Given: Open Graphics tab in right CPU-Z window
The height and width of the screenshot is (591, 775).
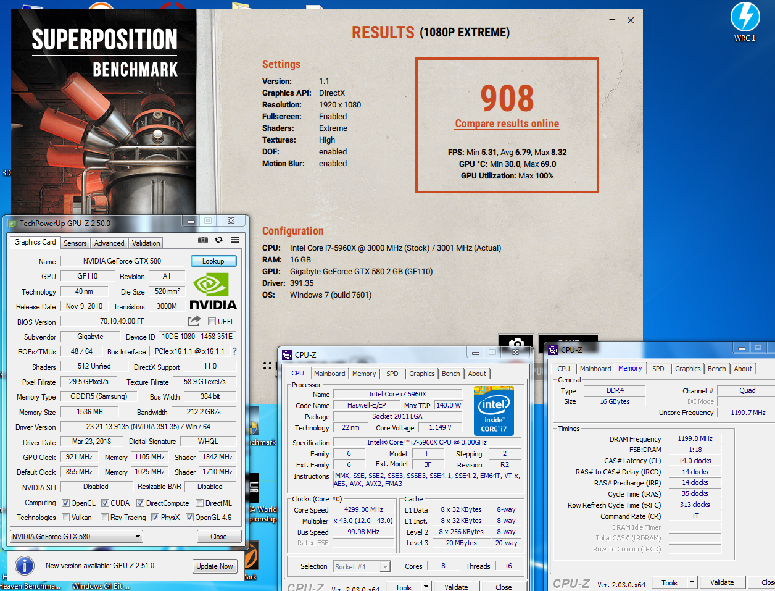Looking at the screenshot, I should (x=688, y=369).
